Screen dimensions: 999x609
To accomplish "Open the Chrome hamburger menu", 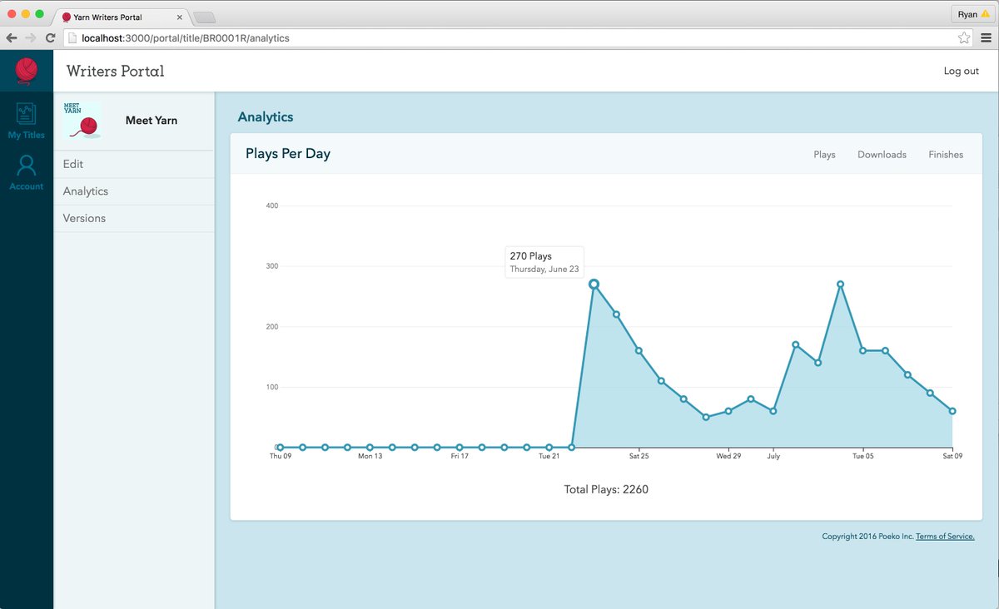I will pos(986,37).
